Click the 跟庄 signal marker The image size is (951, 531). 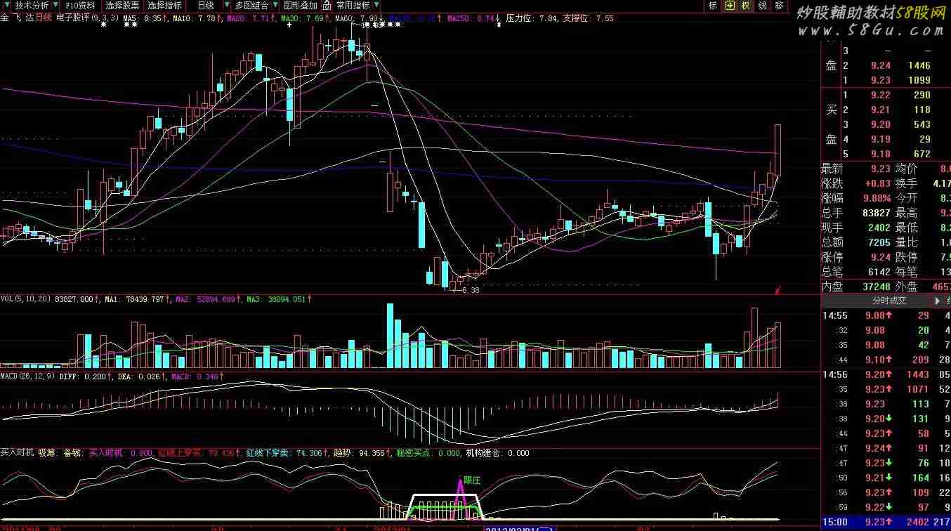[472, 480]
